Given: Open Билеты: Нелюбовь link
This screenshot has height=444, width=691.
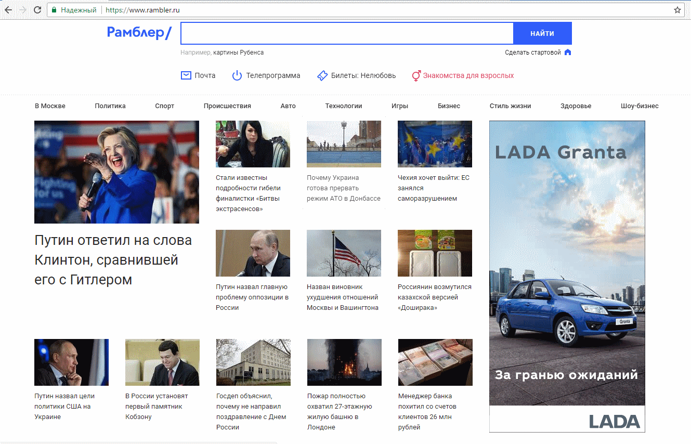Looking at the screenshot, I should point(363,75).
